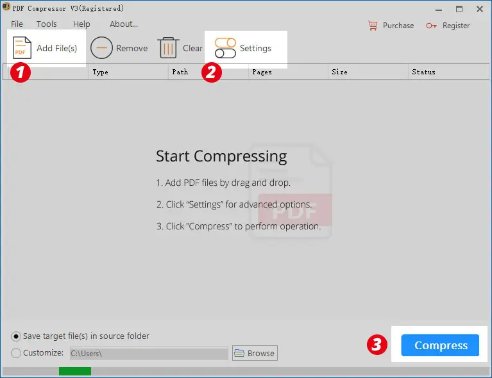
Task: Click the Purchase shopping cart icon
Action: [x=373, y=26]
